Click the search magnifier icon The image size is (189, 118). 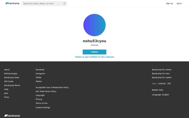(65, 3)
